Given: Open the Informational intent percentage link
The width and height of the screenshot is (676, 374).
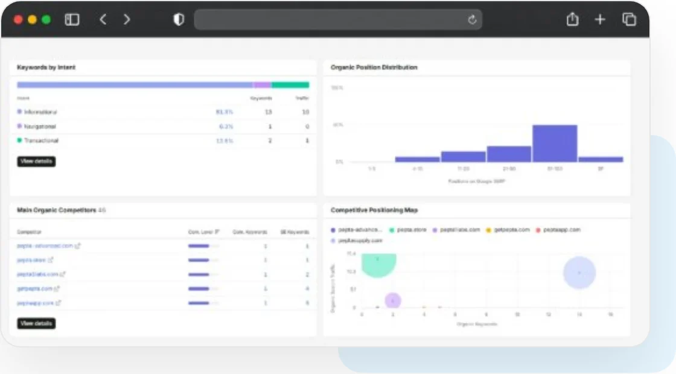Looking at the screenshot, I should [224, 112].
